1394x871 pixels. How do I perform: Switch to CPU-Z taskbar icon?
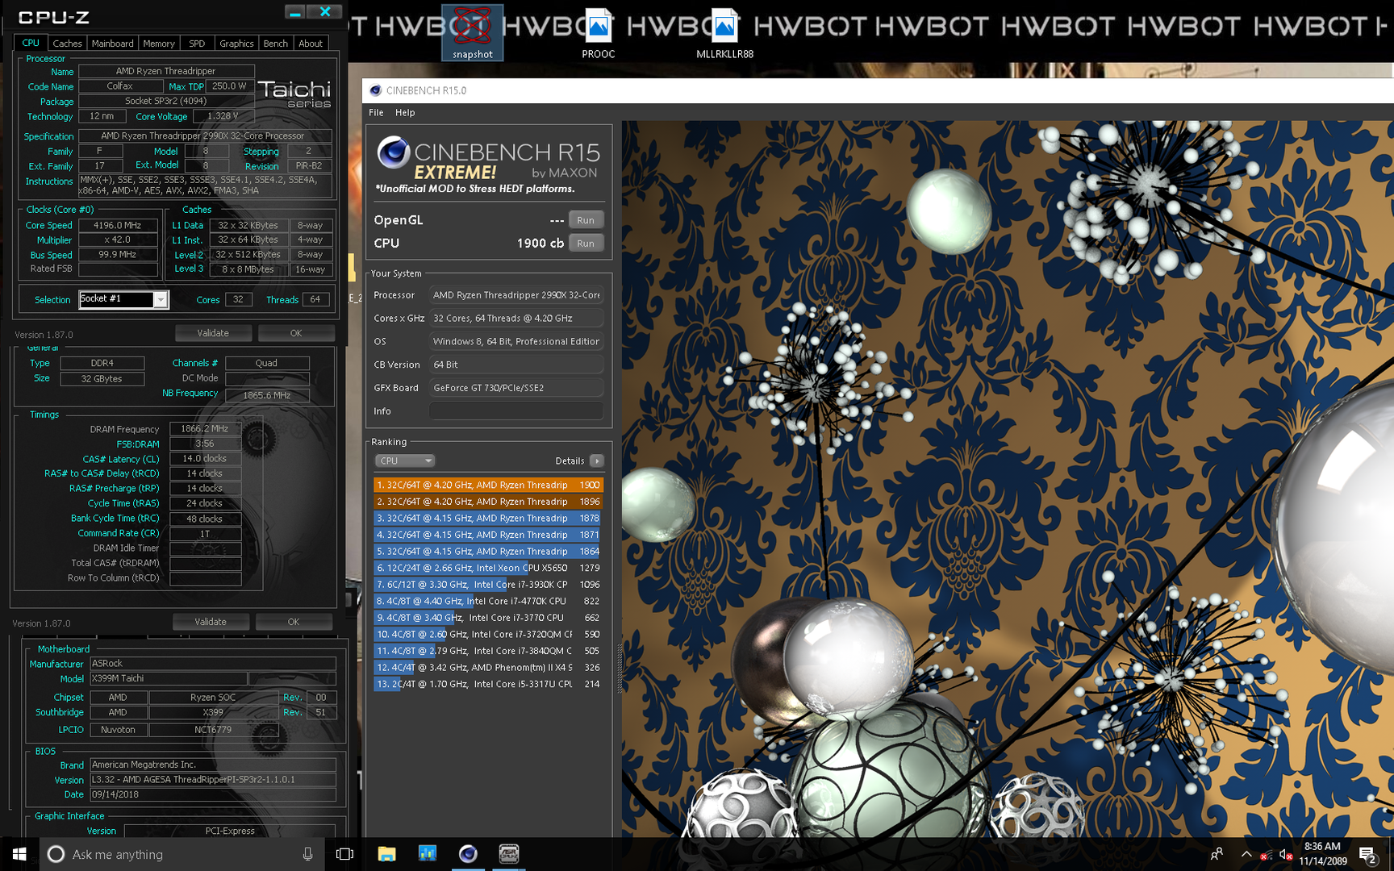point(508,854)
